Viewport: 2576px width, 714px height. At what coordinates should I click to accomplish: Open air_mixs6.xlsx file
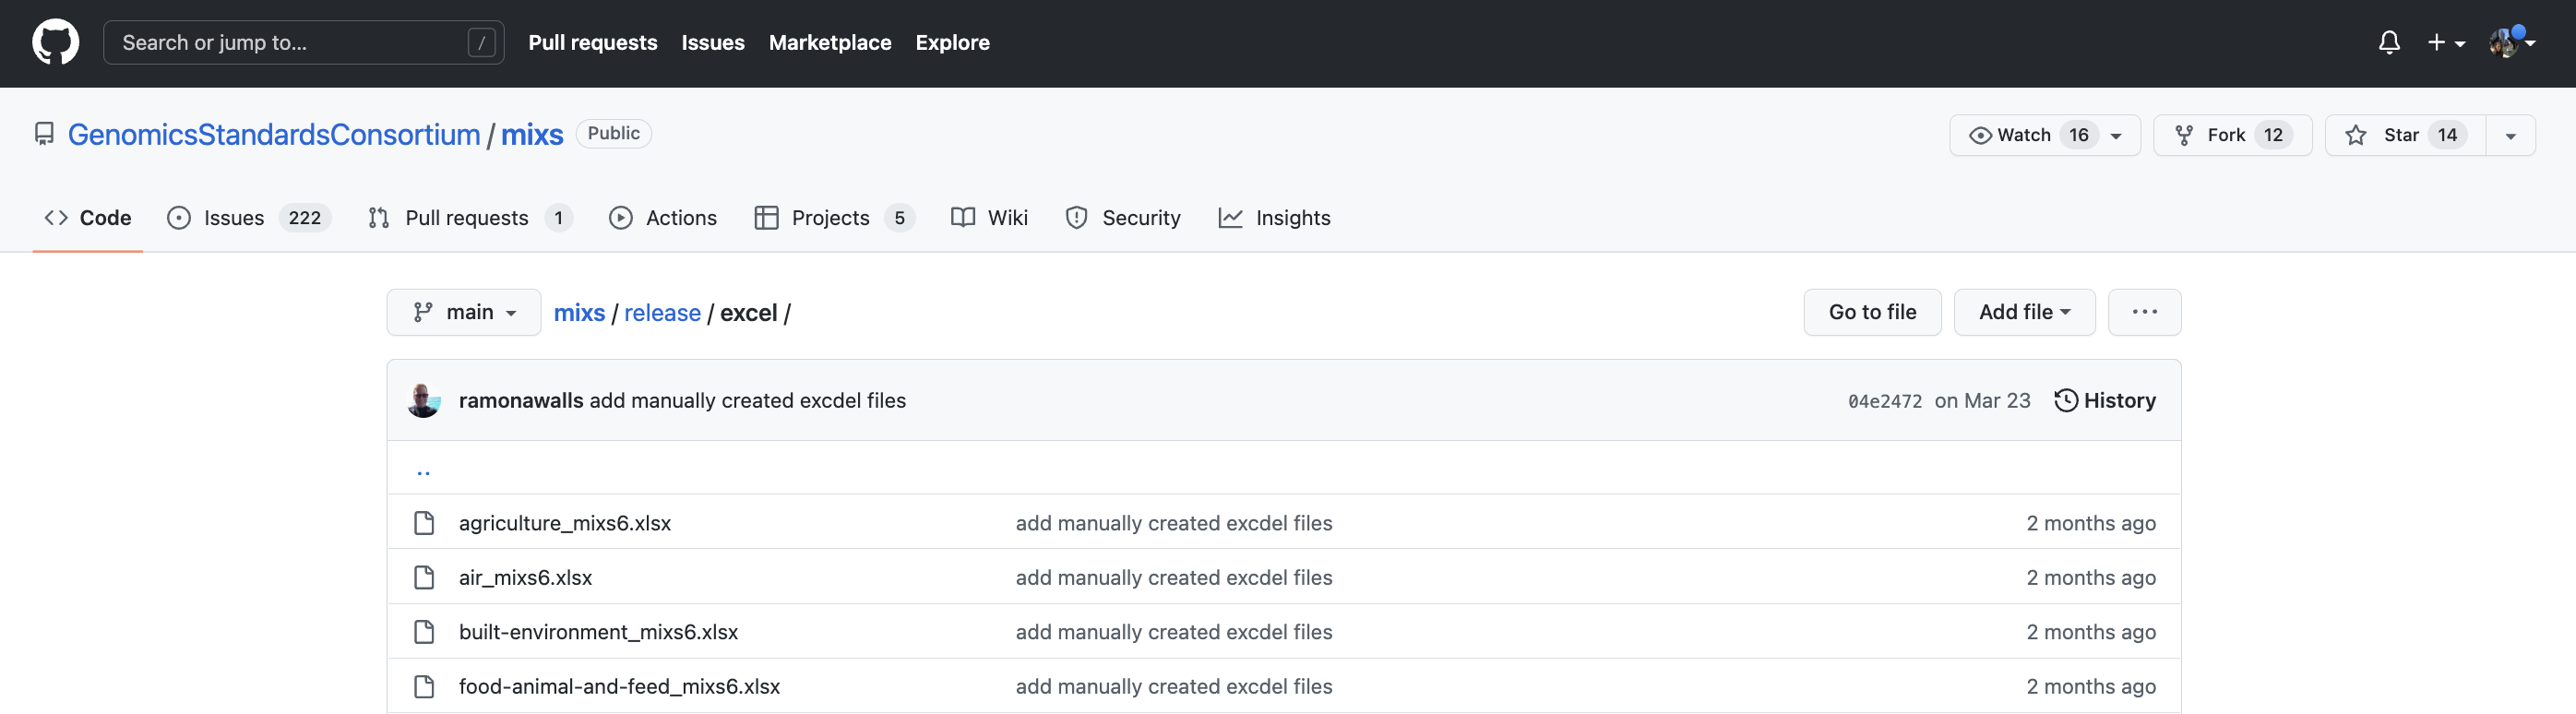(525, 577)
